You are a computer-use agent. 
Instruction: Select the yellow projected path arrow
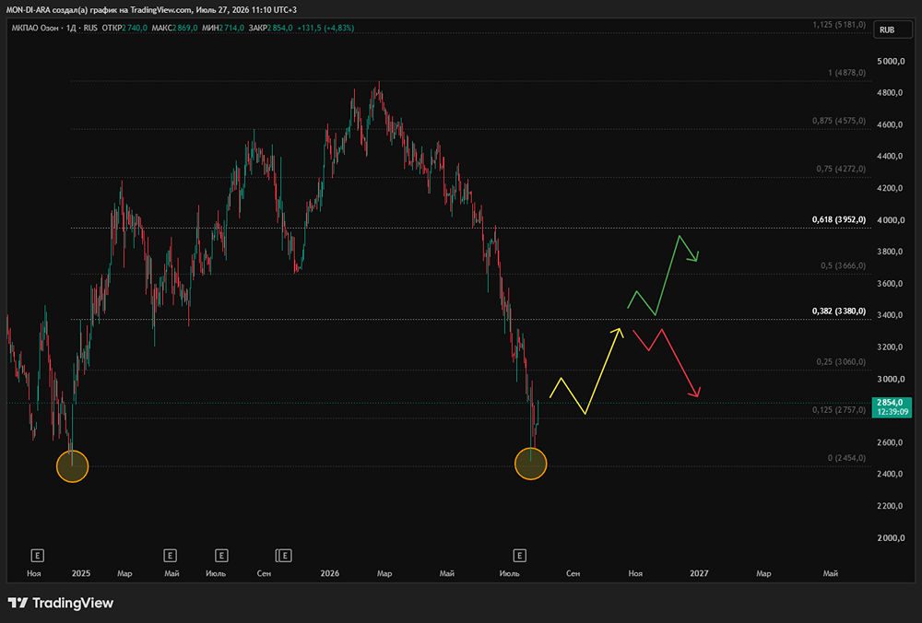pyautogui.click(x=586, y=370)
